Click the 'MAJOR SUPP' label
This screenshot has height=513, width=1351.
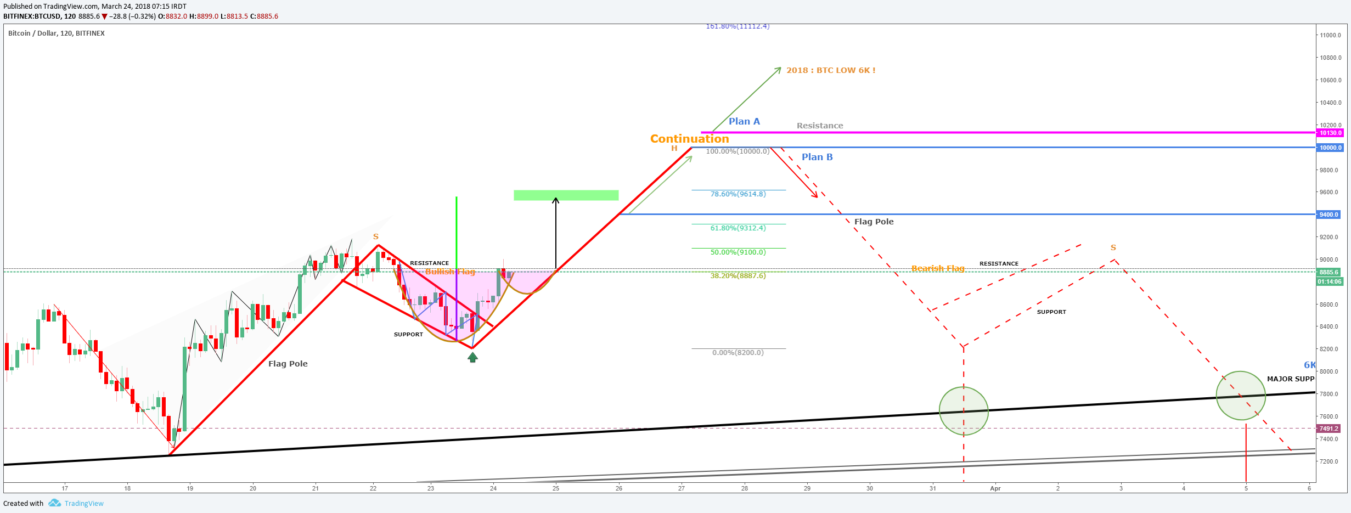click(1291, 379)
